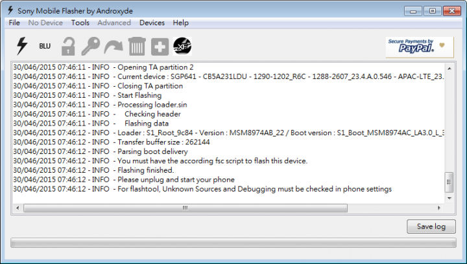The height and width of the screenshot is (264, 467).
Task: Click the vertical scrollbar thumb in log
Action: 449,182
